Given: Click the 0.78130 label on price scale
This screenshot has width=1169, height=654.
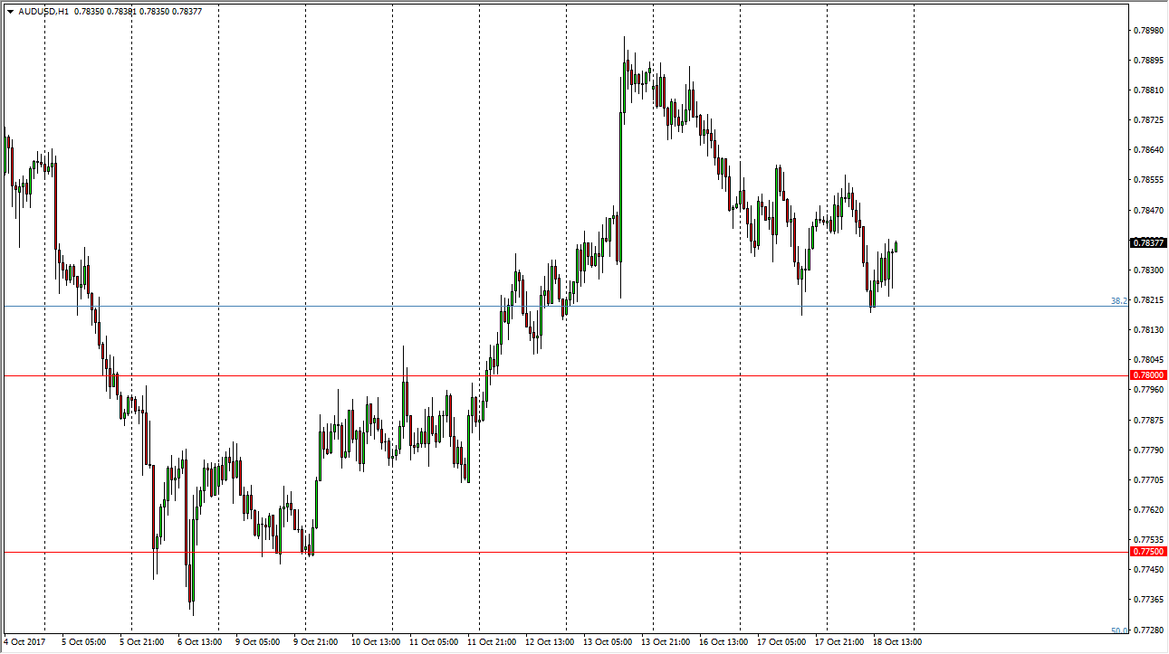Looking at the screenshot, I should [x=1148, y=330].
